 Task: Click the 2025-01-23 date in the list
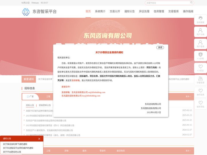pos(187,115)
